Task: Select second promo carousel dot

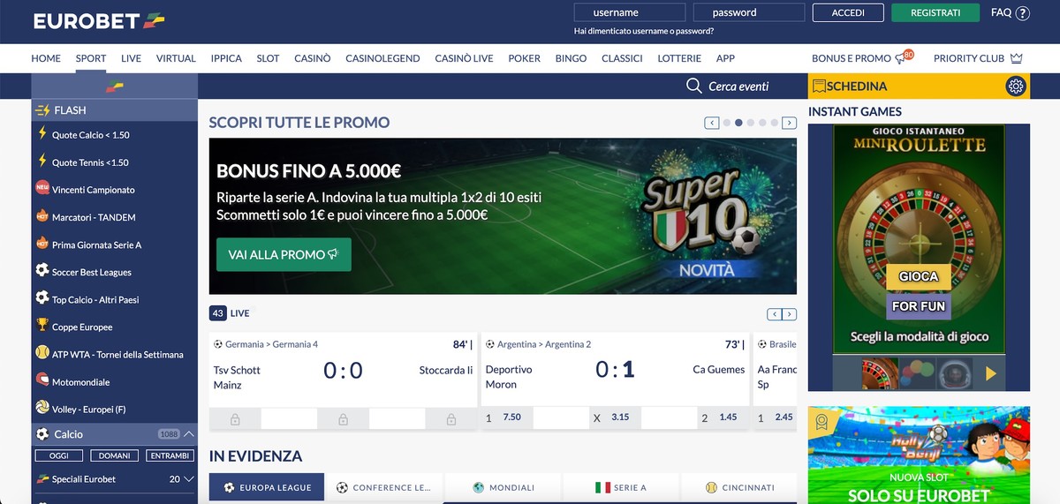Action: (738, 123)
